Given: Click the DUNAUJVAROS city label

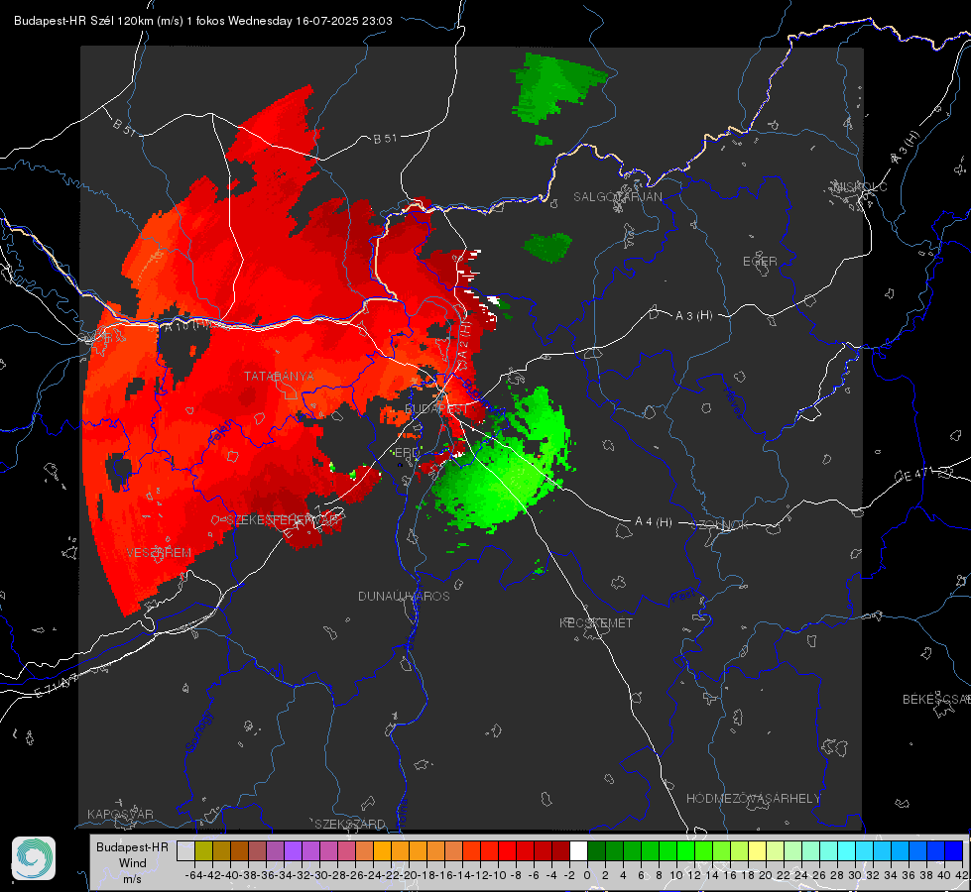Looking at the screenshot, I should 404,596.
